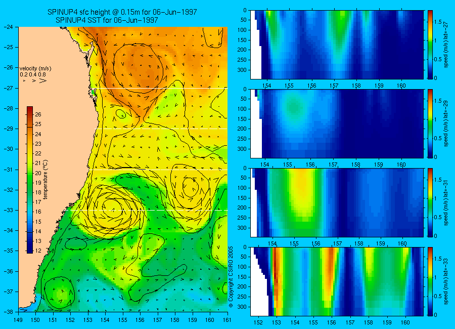The image size is (455, 329).
Task: Click the "temperature (°C)" colorbar label
Action: (x=45, y=180)
